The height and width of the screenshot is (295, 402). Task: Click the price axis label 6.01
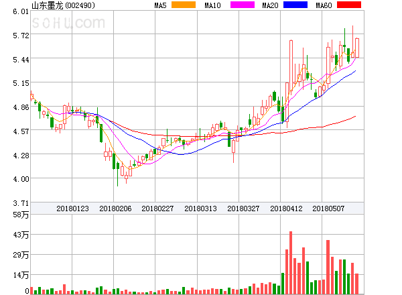[x=21, y=11]
